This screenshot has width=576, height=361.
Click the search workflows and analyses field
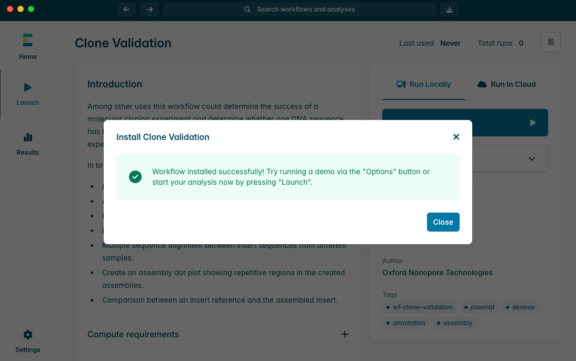coord(300,9)
